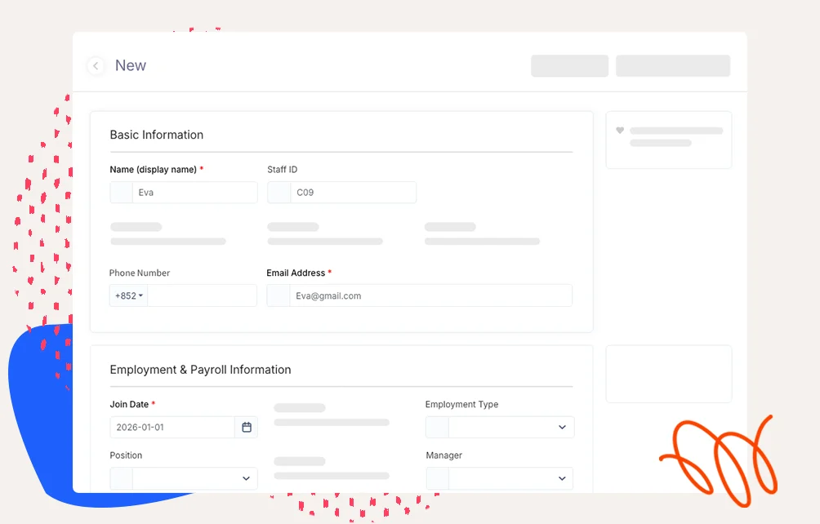The width and height of the screenshot is (820, 524).
Task: Click the prefix icon box in Position field
Action: tap(121, 478)
